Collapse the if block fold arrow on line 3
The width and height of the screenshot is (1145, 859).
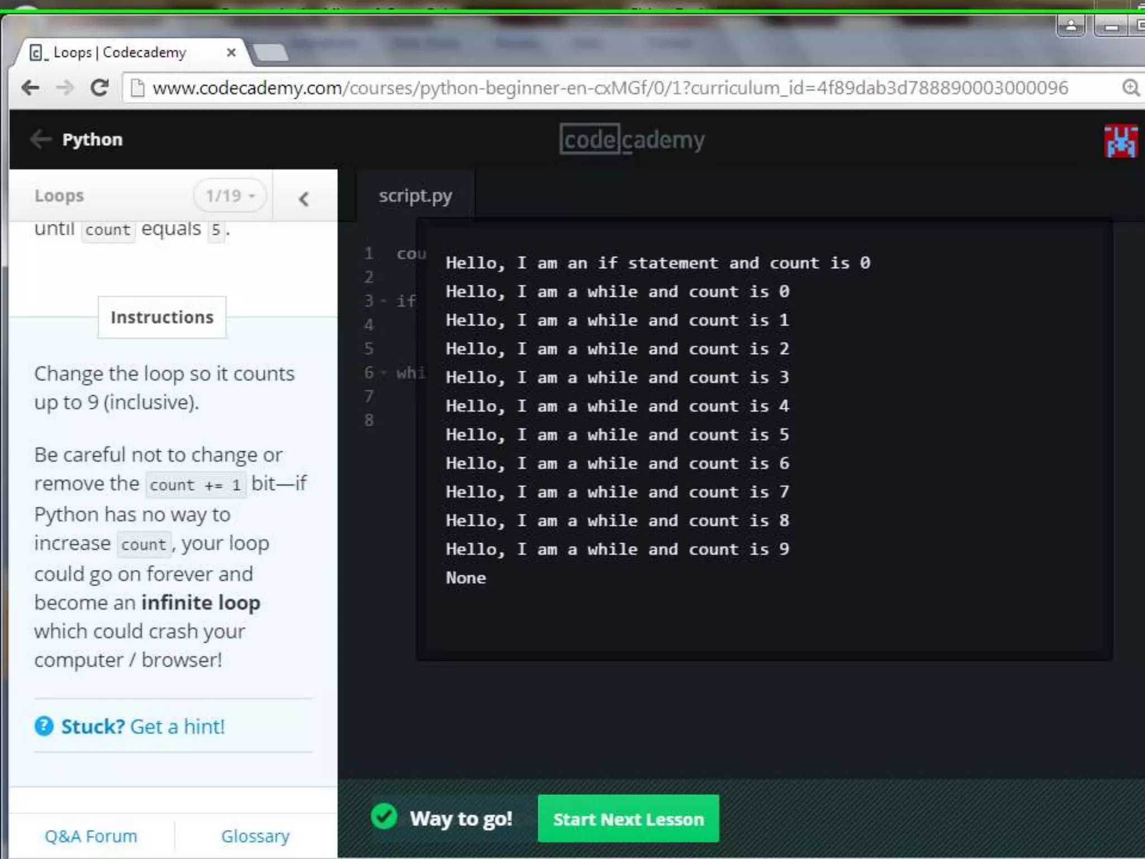384,301
